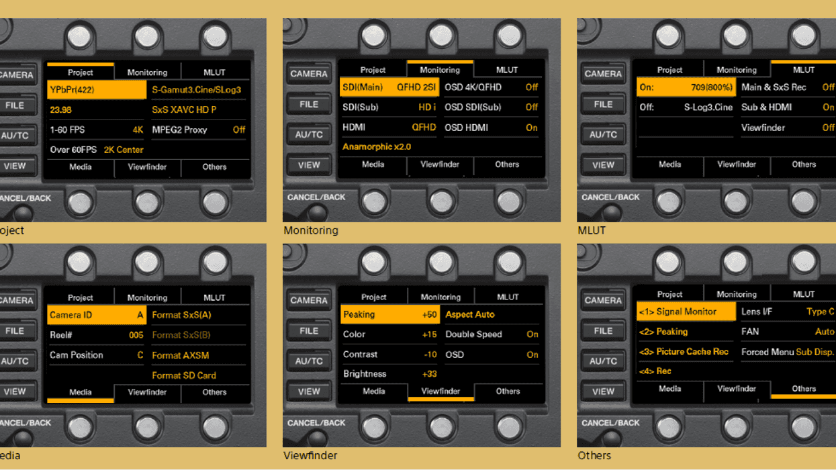The width and height of the screenshot is (836, 470).
Task: Open Forced Menu Sub Disp. setting
Action: point(788,352)
